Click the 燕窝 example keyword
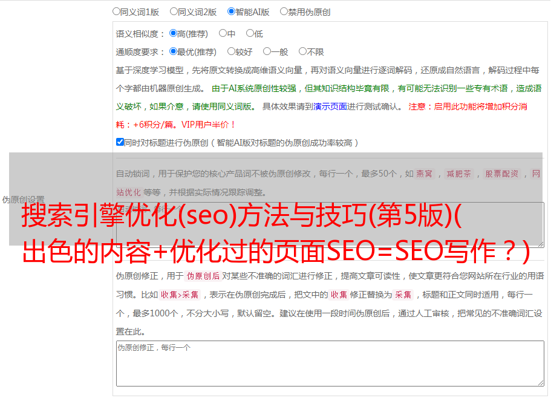 [x=424, y=174]
